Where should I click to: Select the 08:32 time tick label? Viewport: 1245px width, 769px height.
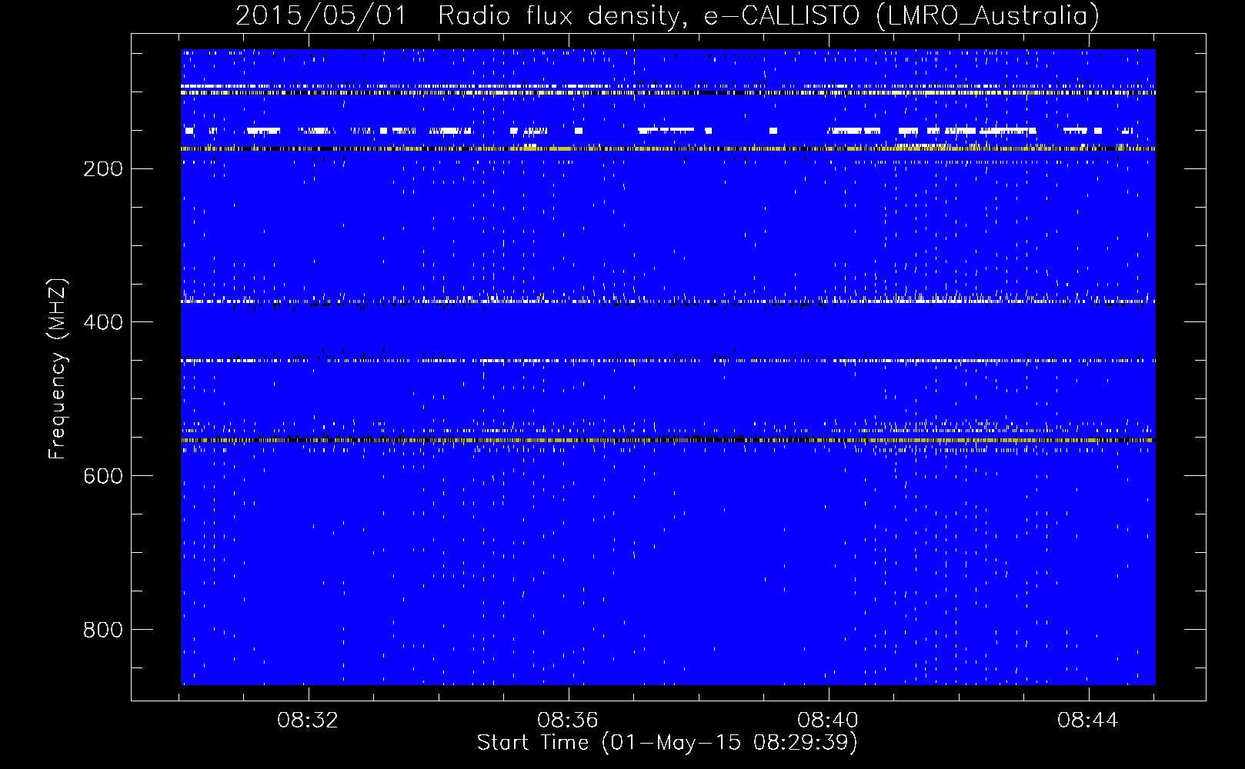[x=308, y=721]
